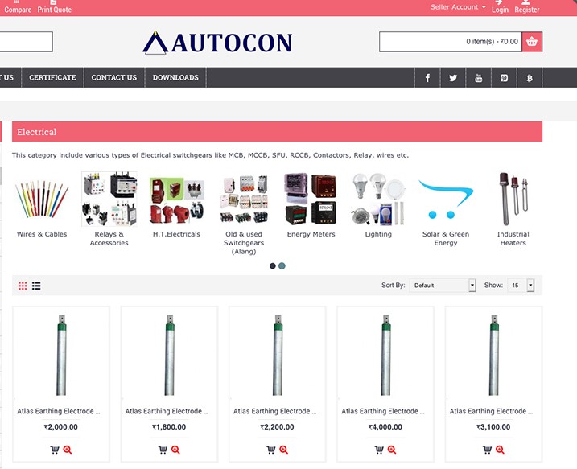Open Old & used Switchgears category thumbnail
Screen dimensions: 577x469
(244, 199)
